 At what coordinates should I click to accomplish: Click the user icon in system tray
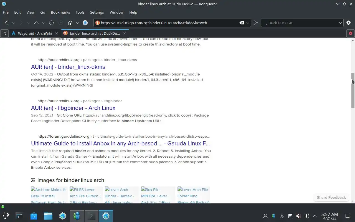(x=265, y=216)
